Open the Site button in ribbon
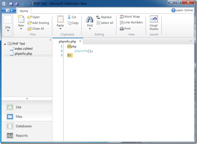Screen dimensions: 197x144 [8, 25]
